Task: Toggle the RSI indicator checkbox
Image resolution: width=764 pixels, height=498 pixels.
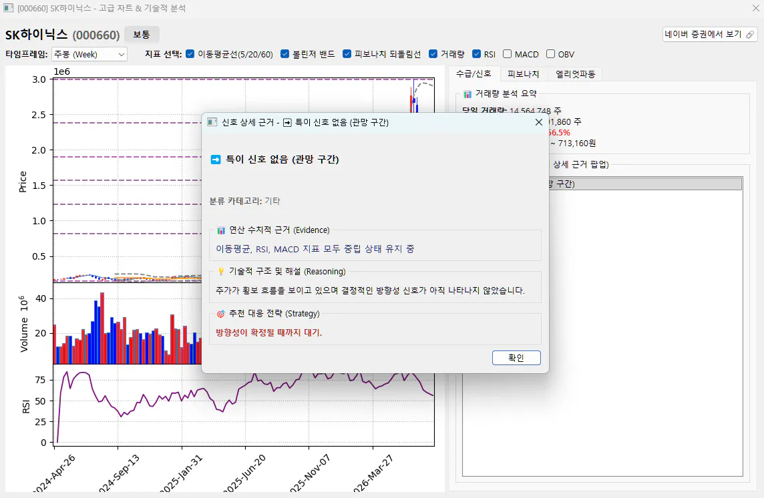Action: point(477,54)
